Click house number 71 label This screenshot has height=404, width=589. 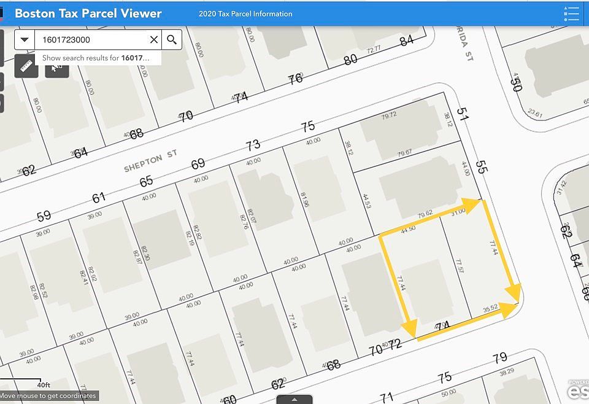[x=387, y=397]
